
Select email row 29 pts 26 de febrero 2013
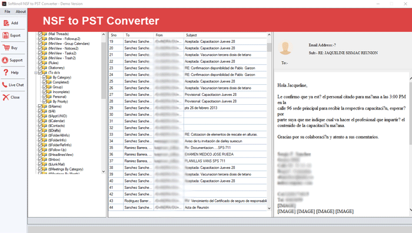tap(188, 108)
